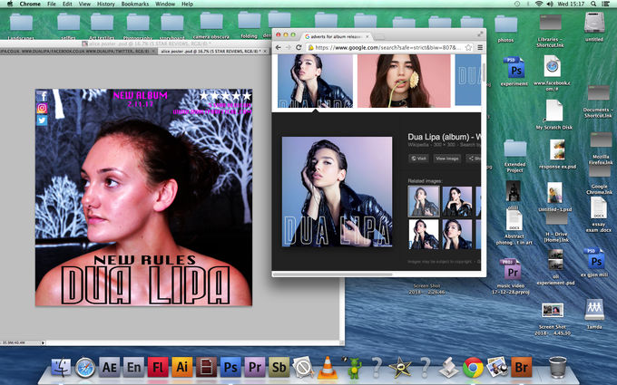Image resolution: width=617 pixels, height=385 pixels.
Task: Open Adobe Soundbooth from the dock
Action: coord(279,367)
